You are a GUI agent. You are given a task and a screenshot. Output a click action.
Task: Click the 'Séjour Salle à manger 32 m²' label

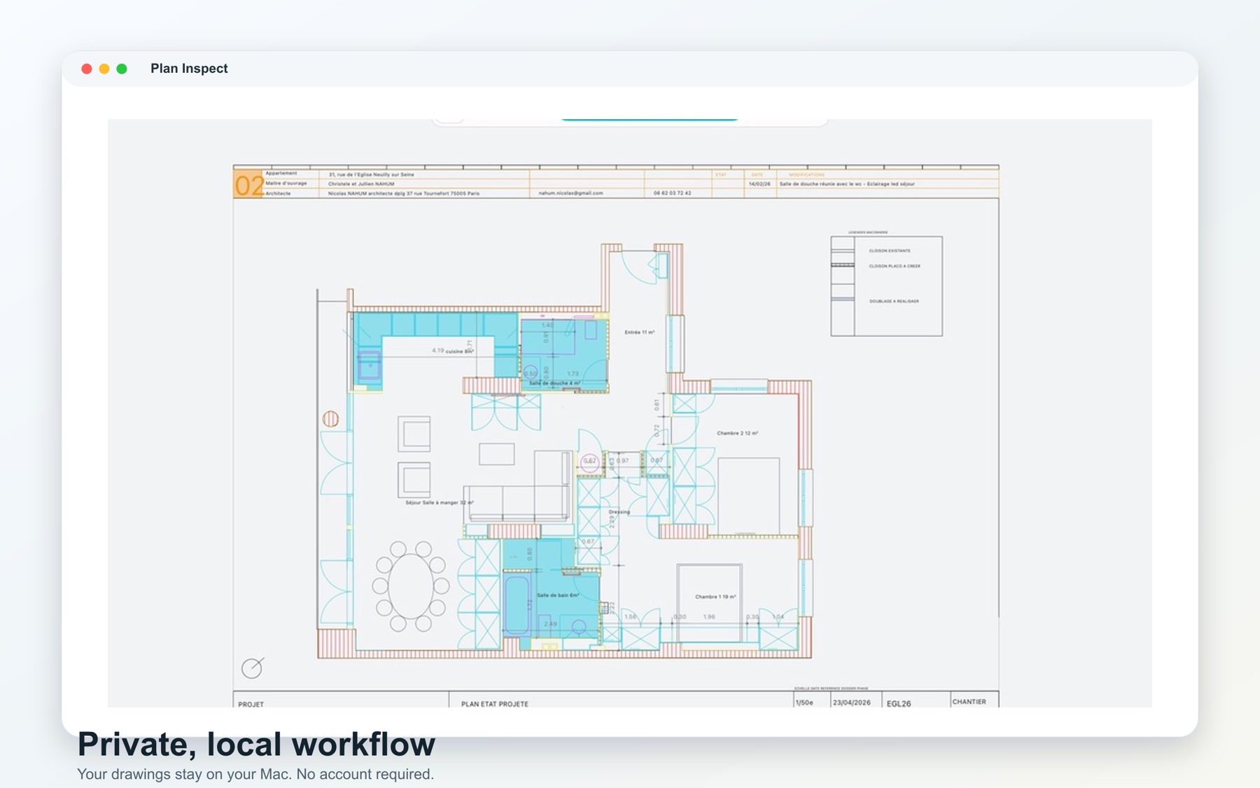pyautogui.click(x=440, y=502)
